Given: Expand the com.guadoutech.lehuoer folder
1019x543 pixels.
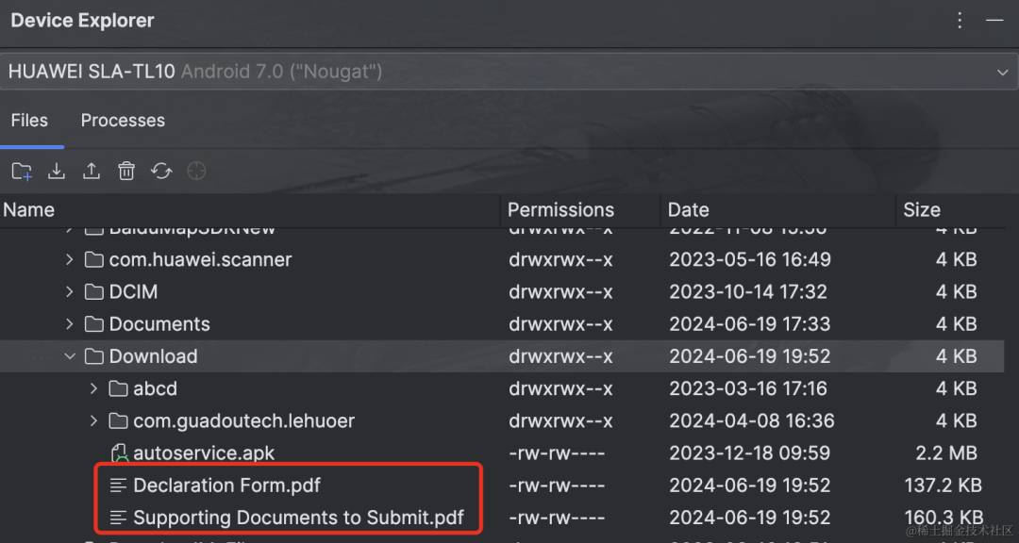Looking at the screenshot, I should 93,420.
